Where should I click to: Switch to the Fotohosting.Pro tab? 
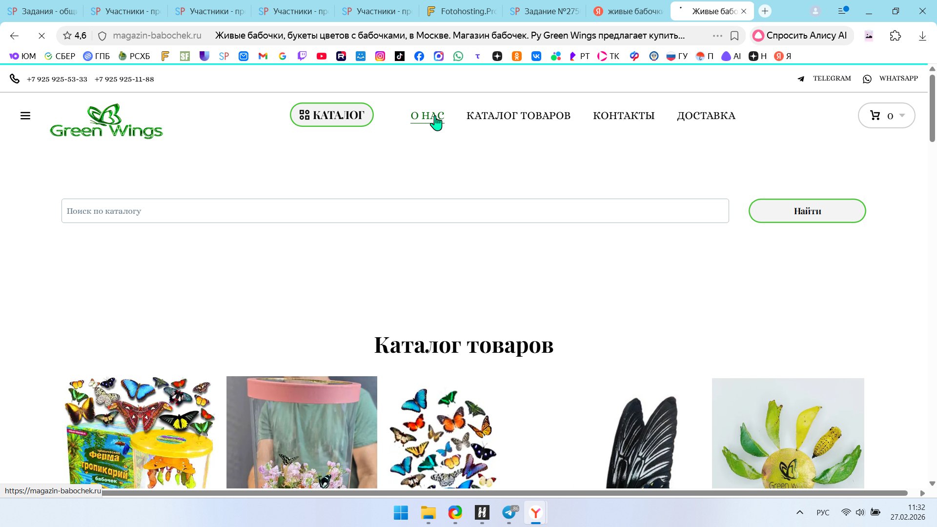point(461,11)
